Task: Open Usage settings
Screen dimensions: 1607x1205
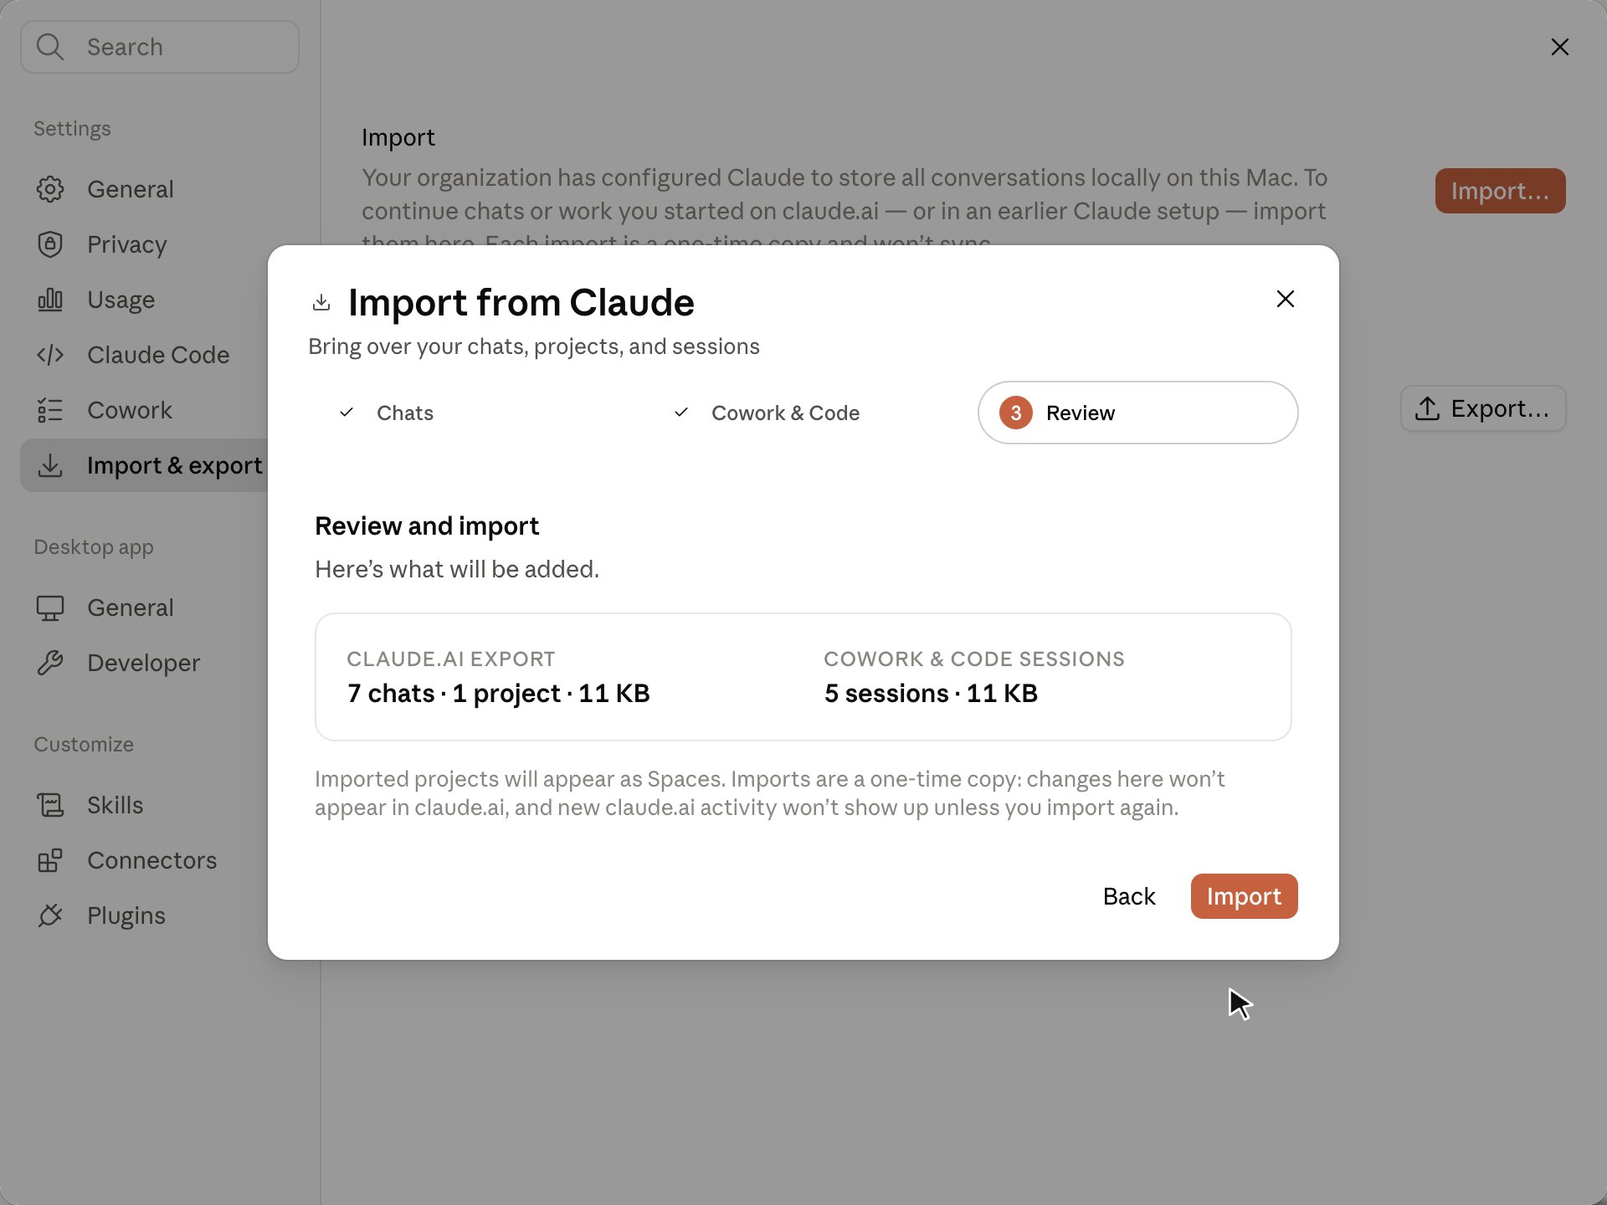Action: coord(159,300)
